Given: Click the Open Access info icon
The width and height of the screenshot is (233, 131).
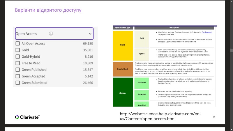Looking at the screenshot, I should pos(51,33).
